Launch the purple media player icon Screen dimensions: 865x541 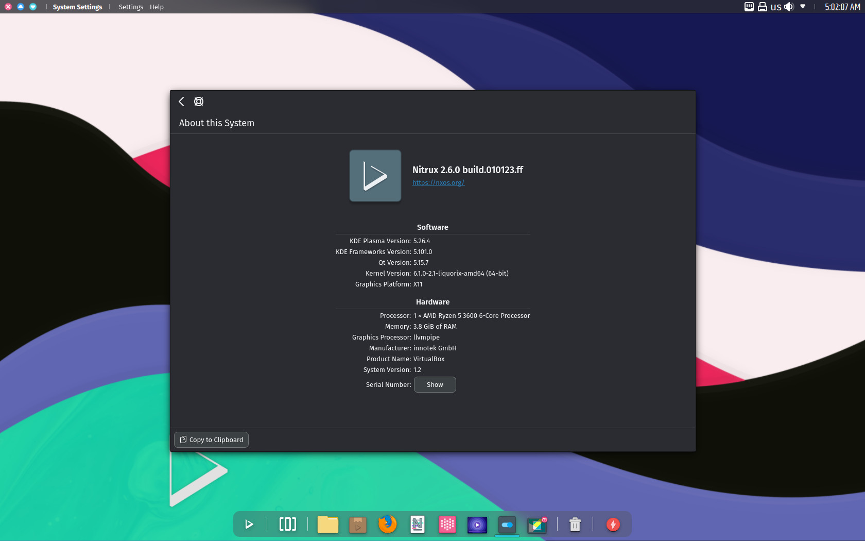pos(477,525)
